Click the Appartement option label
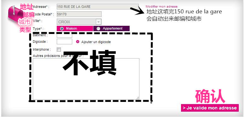 coord(113,29)
